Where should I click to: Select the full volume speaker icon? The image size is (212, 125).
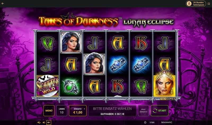(39, 122)
